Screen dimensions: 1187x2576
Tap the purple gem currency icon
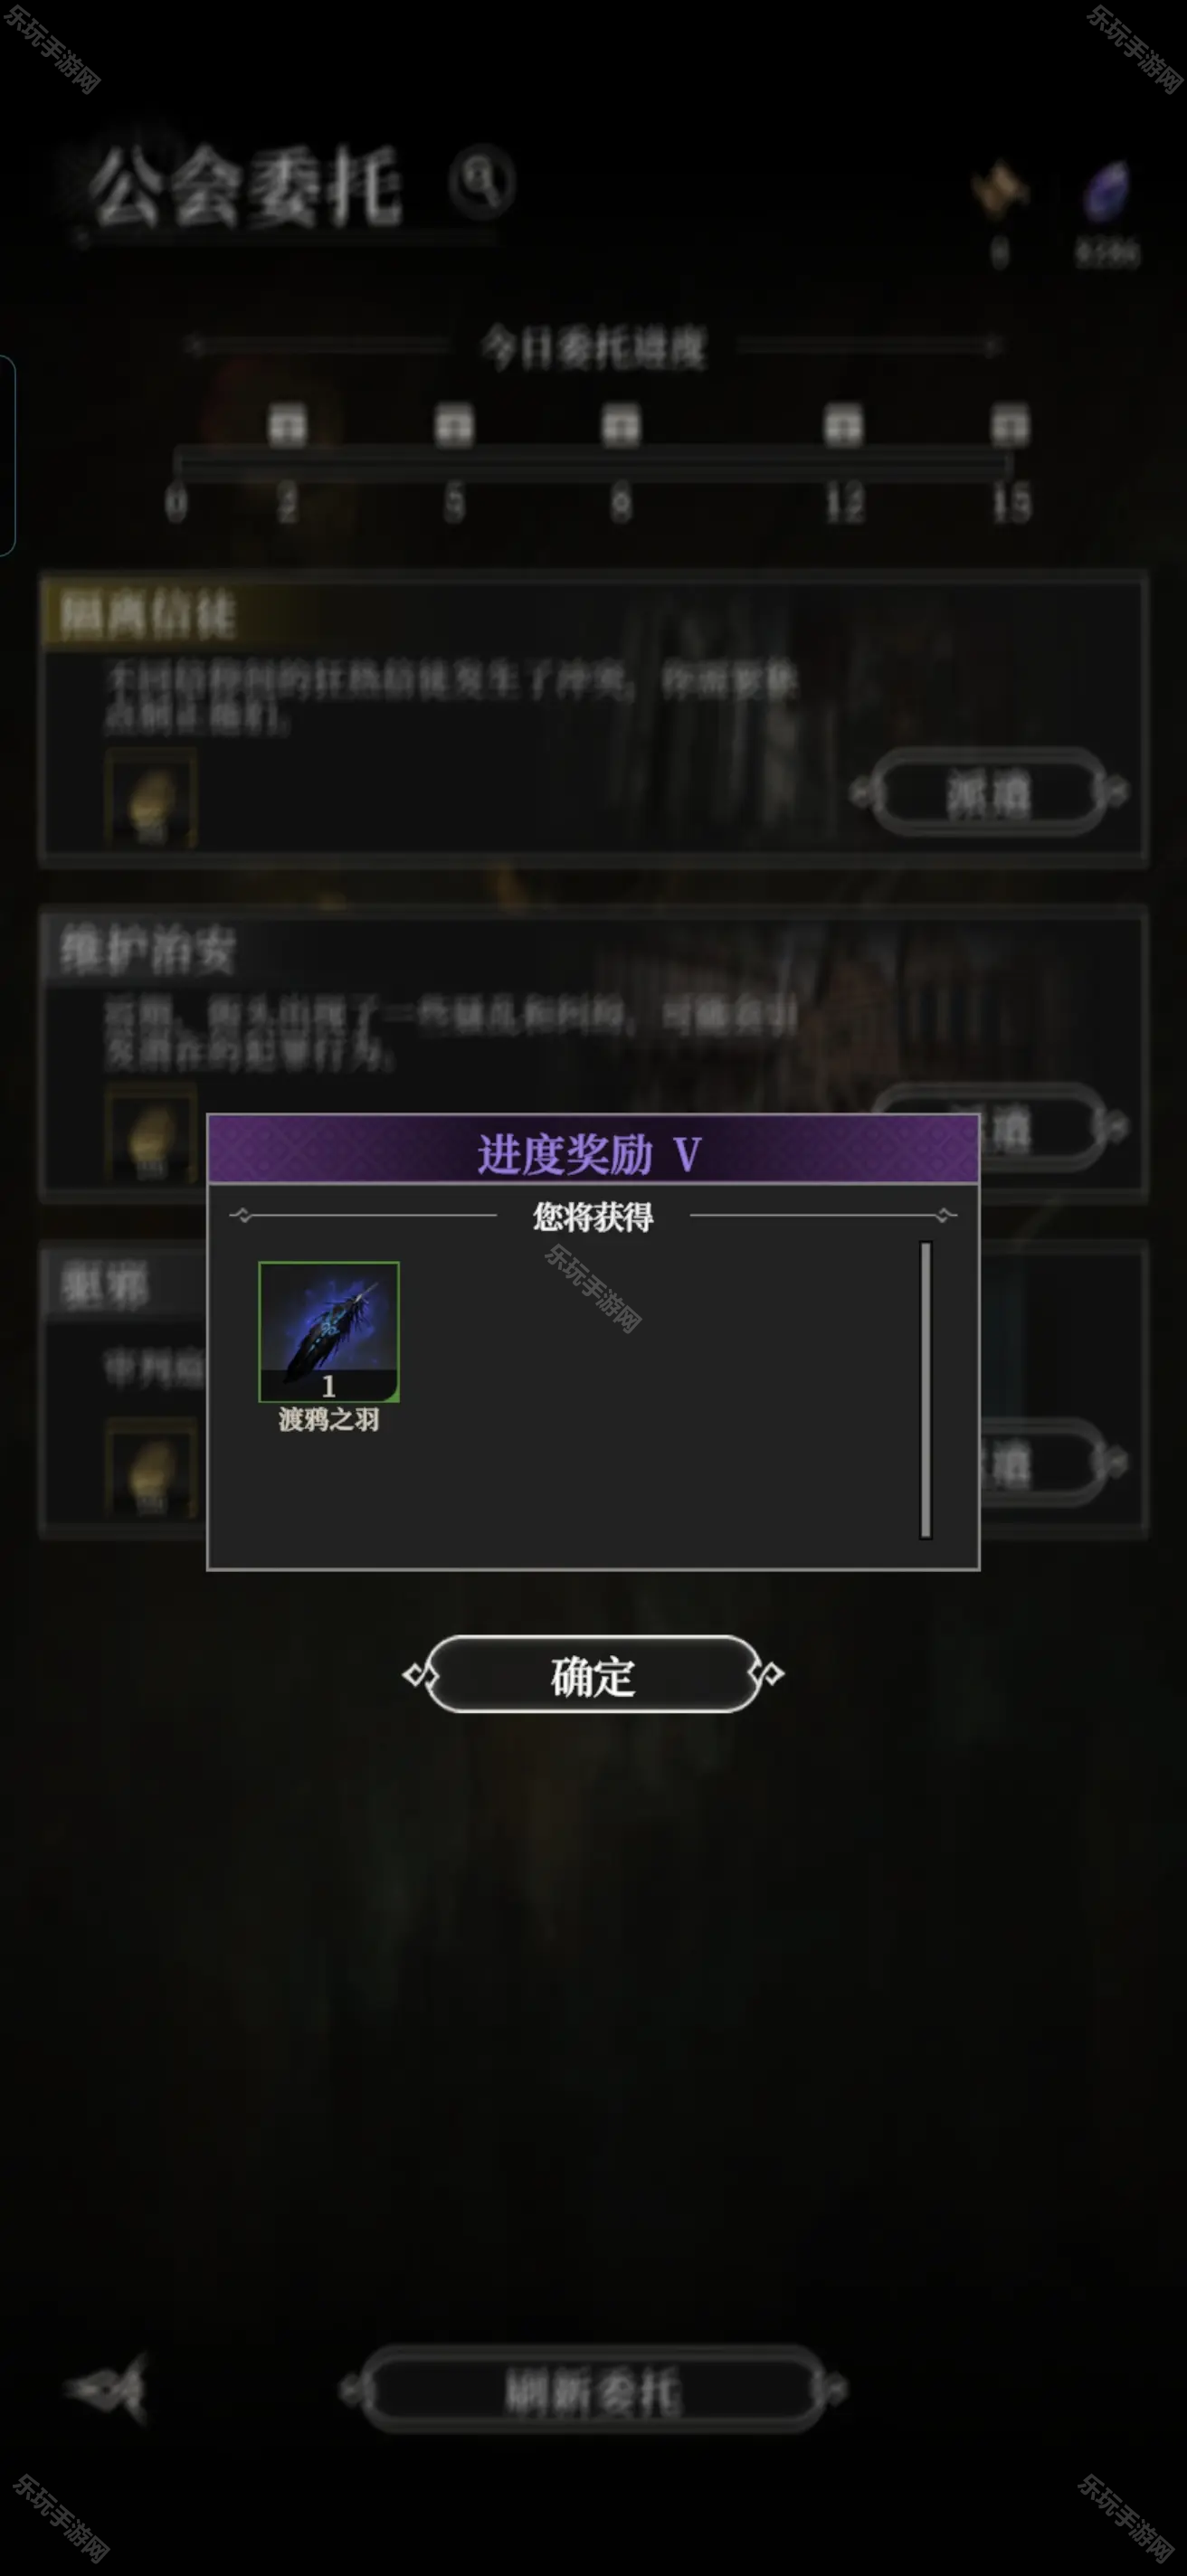pos(1107,191)
